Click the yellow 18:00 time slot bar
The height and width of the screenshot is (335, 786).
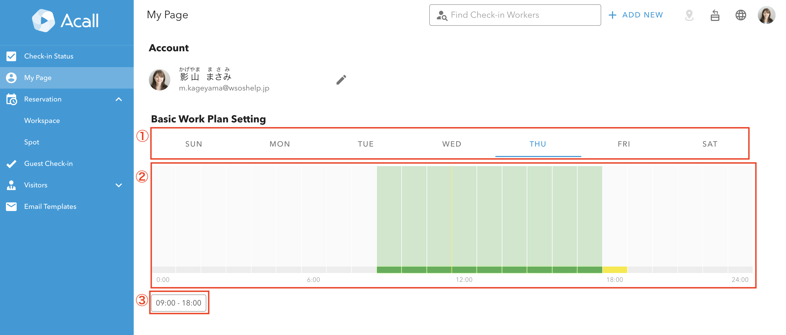[x=615, y=270]
